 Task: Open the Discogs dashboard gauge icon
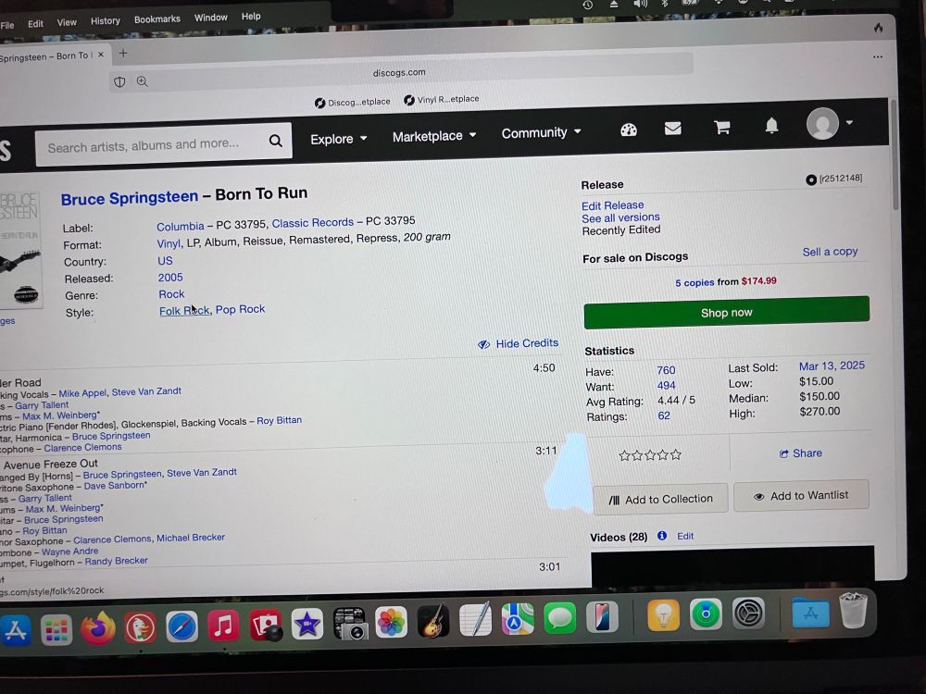point(629,130)
